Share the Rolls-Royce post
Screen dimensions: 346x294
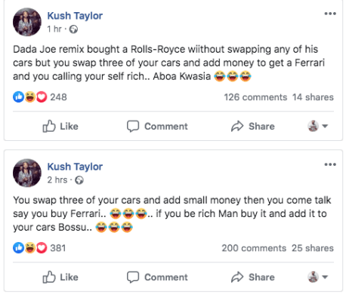(253, 126)
